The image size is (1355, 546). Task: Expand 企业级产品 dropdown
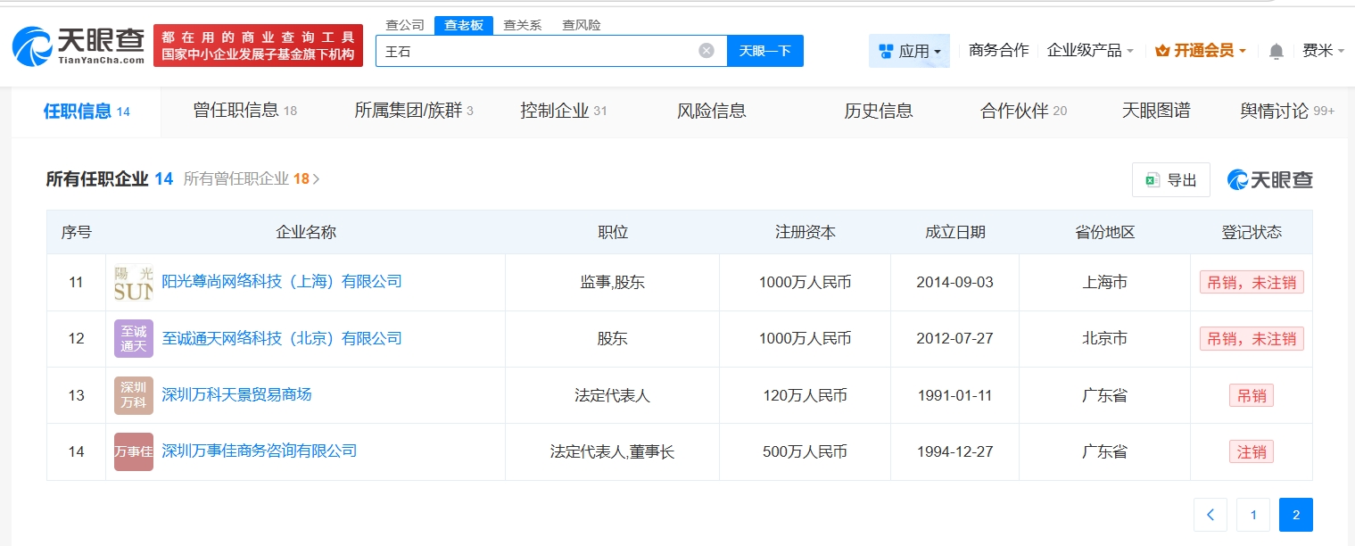pyautogui.click(x=1090, y=51)
